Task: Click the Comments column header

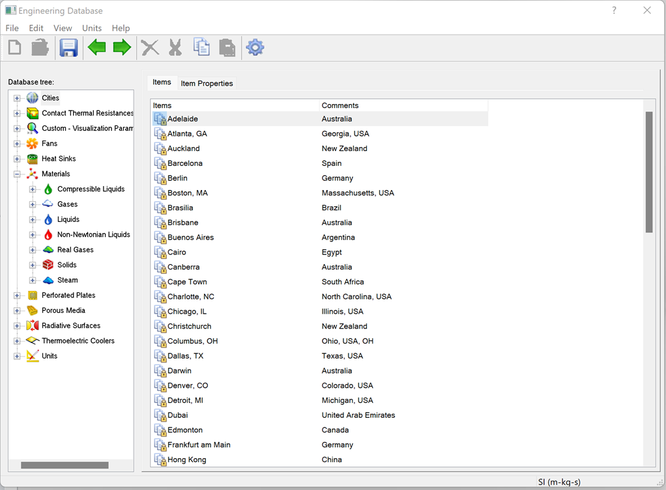Action: (x=403, y=105)
